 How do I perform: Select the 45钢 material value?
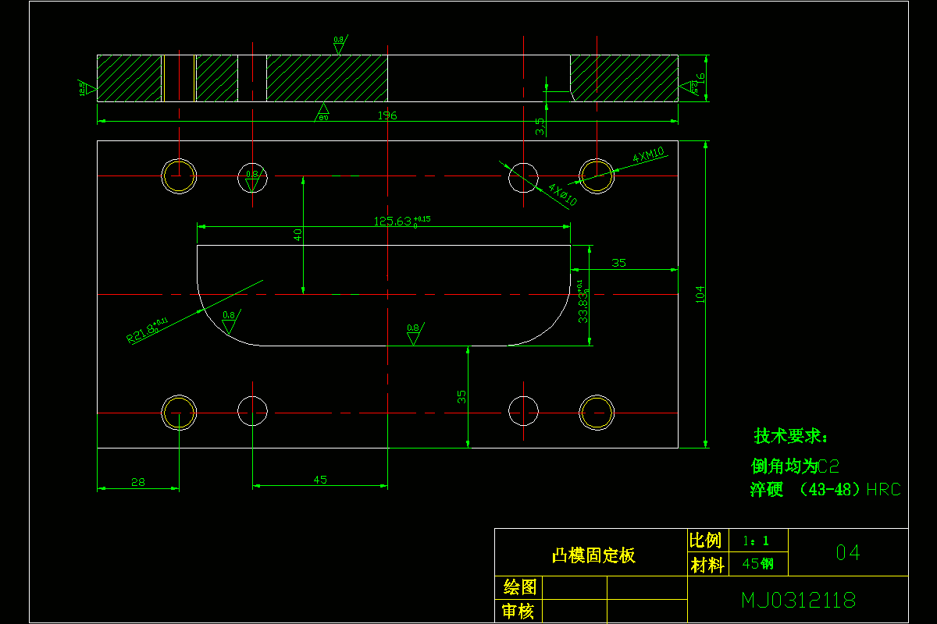tap(757, 564)
